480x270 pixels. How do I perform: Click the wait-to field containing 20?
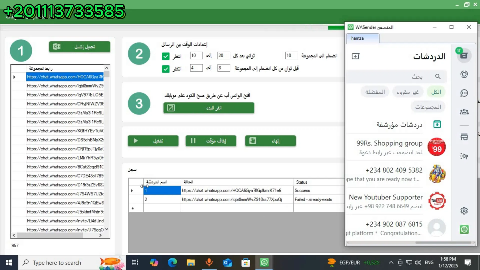[x=224, y=55]
